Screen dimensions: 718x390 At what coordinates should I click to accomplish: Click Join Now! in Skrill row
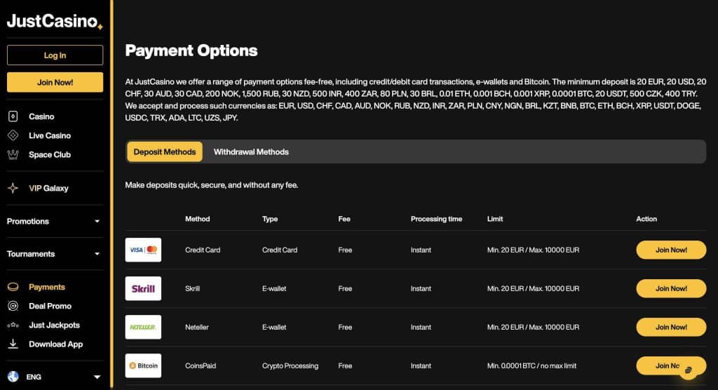(671, 288)
